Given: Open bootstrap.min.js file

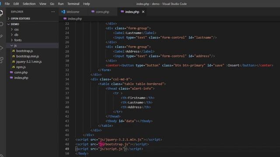Looking at the screenshot, I should [x=32, y=56].
